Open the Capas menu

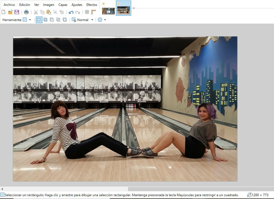pos(63,5)
